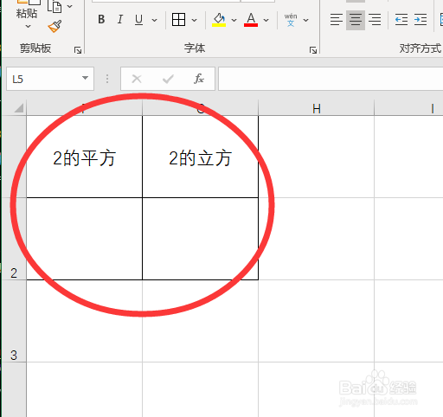Screen dimensions: 443x417
Task: Open clipboard group dialog launcher
Action: (78, 50)
